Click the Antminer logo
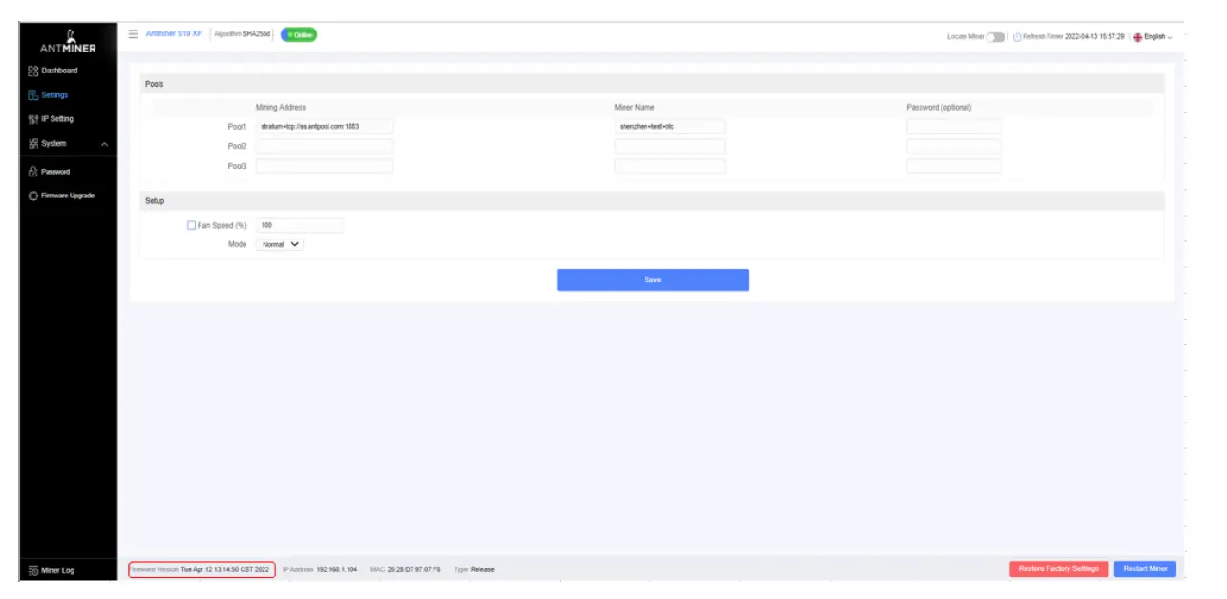 coord(68,41)
